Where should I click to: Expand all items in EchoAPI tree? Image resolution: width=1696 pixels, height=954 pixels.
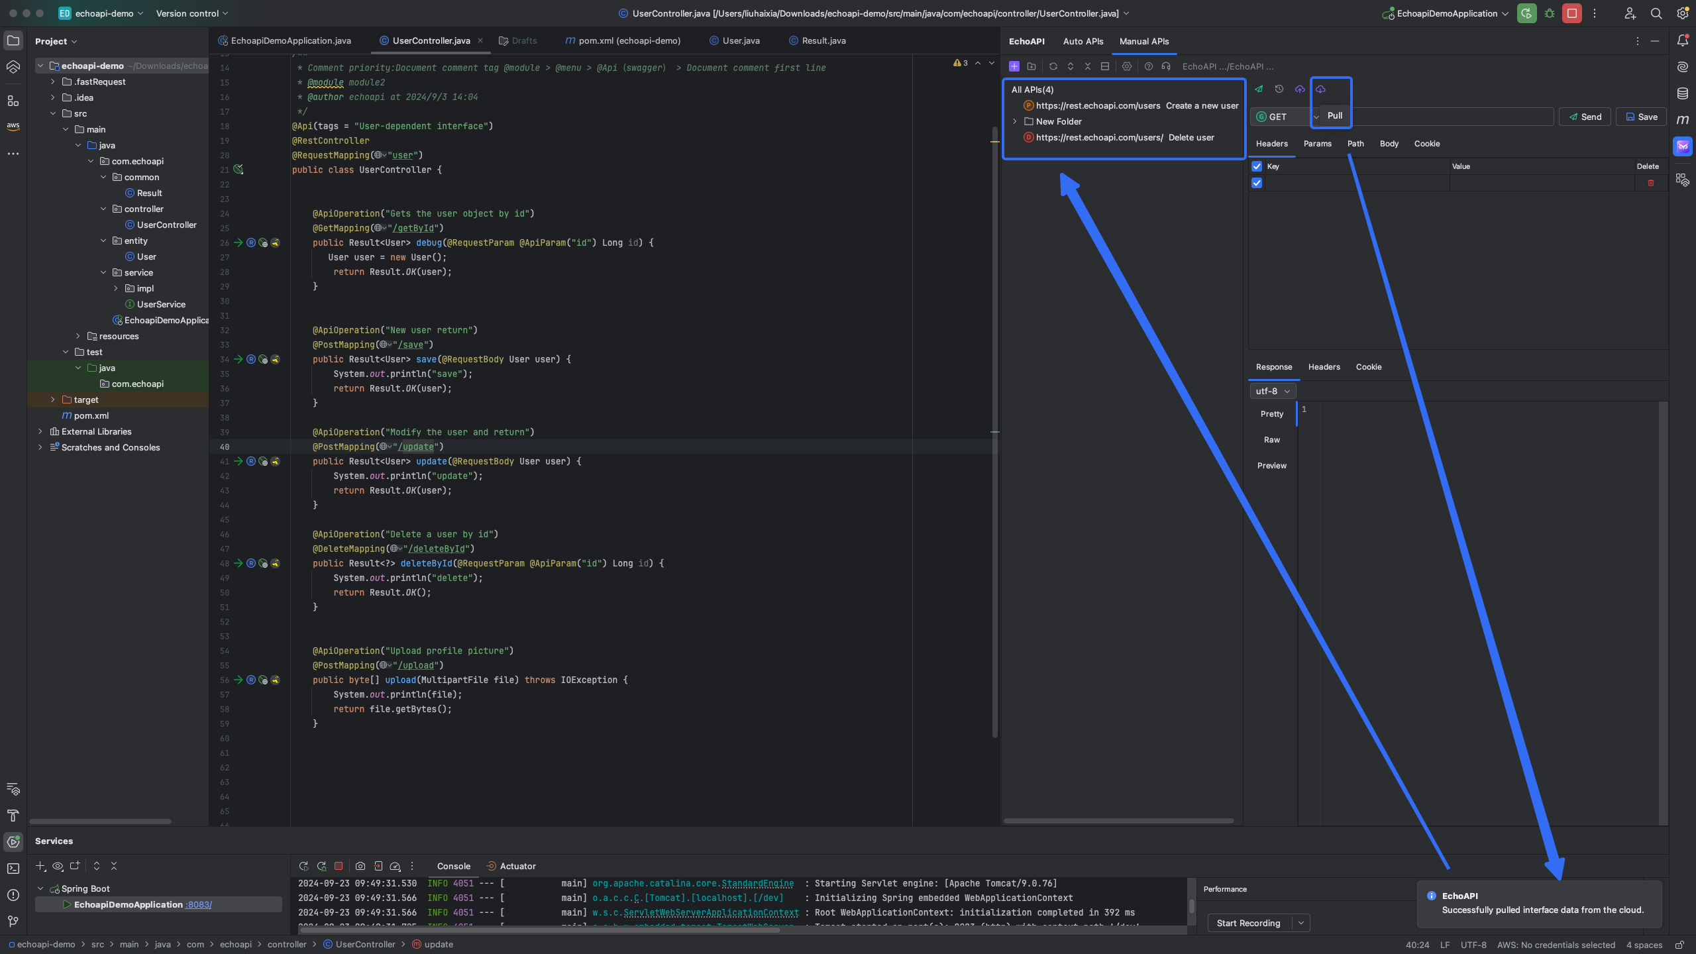1070,66
